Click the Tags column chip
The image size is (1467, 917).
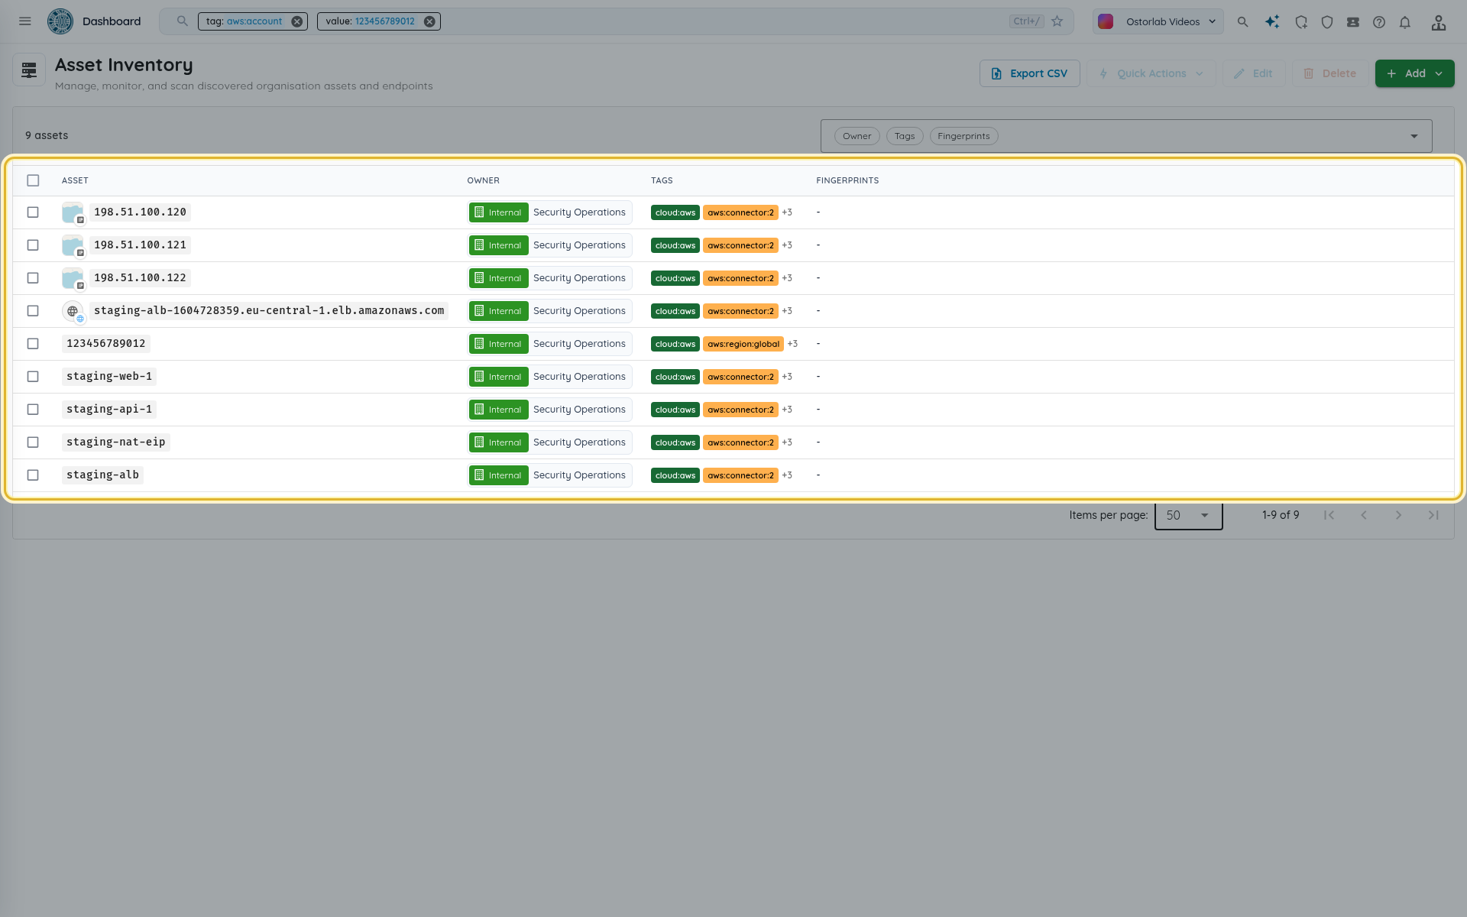tap(905, 136)
